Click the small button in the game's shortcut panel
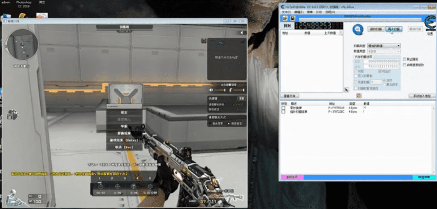The width and height of the screenshot is (437, 209). [242, 98]
